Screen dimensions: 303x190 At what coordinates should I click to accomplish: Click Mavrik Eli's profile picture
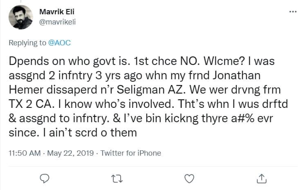(20, 17)
